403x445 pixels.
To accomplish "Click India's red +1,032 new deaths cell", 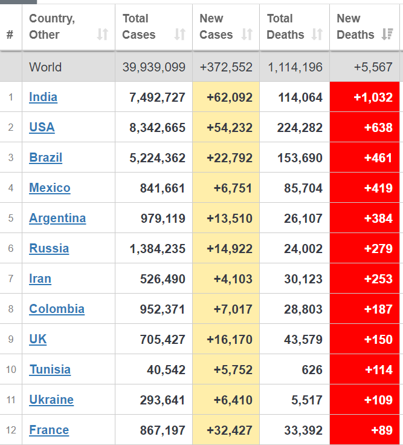I will tap(364, 97).
